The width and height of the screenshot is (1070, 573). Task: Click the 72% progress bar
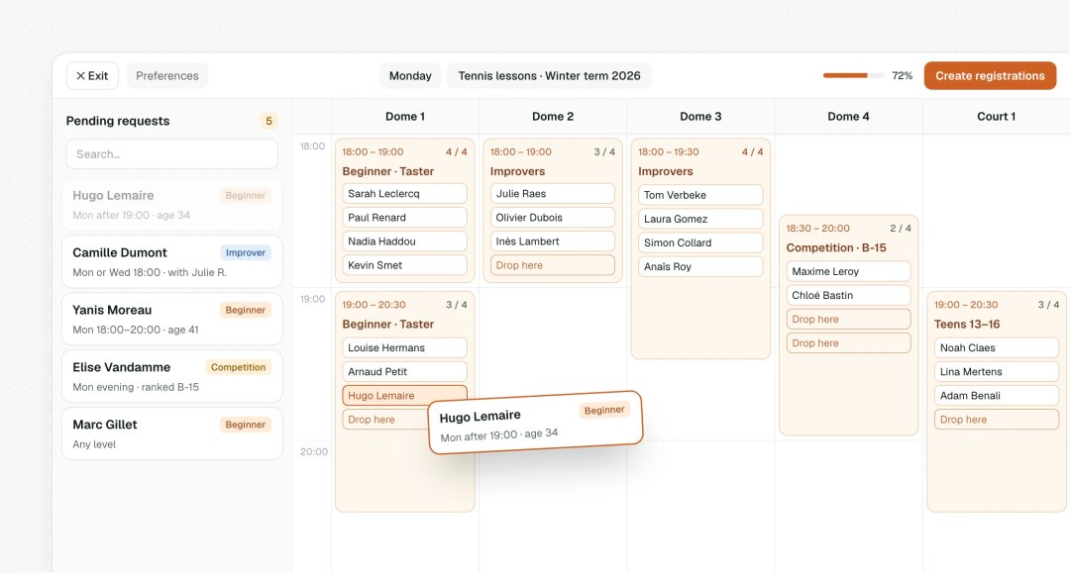853,75
